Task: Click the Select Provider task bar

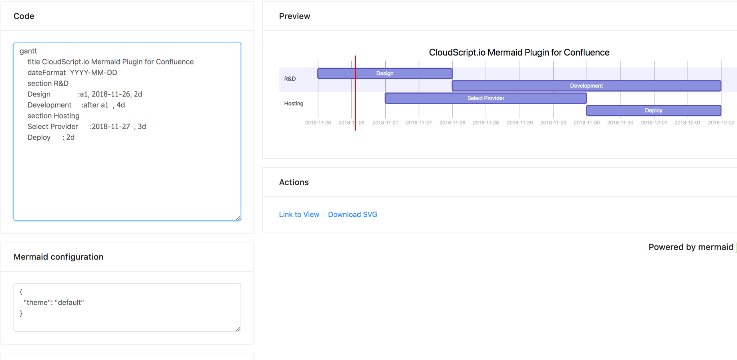Action: coord(486,98)
